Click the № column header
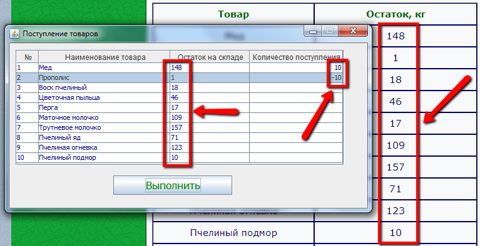 28,57
